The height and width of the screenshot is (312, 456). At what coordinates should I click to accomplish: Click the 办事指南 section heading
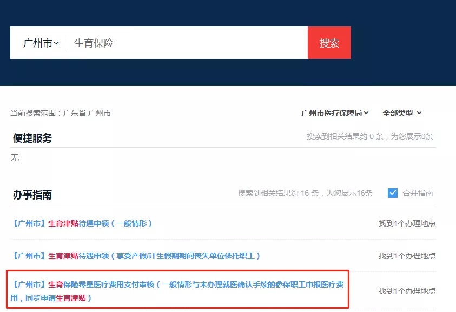coord(32,195)
